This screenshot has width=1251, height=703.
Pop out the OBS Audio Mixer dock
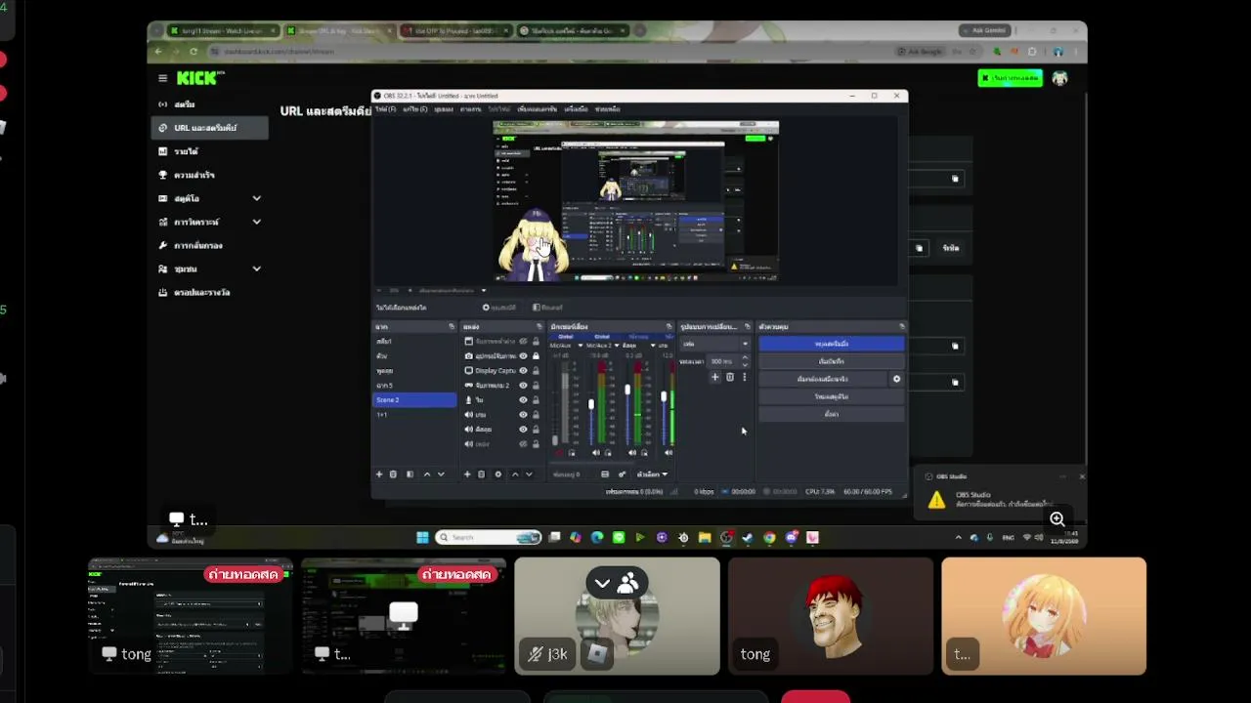point(669,326)
